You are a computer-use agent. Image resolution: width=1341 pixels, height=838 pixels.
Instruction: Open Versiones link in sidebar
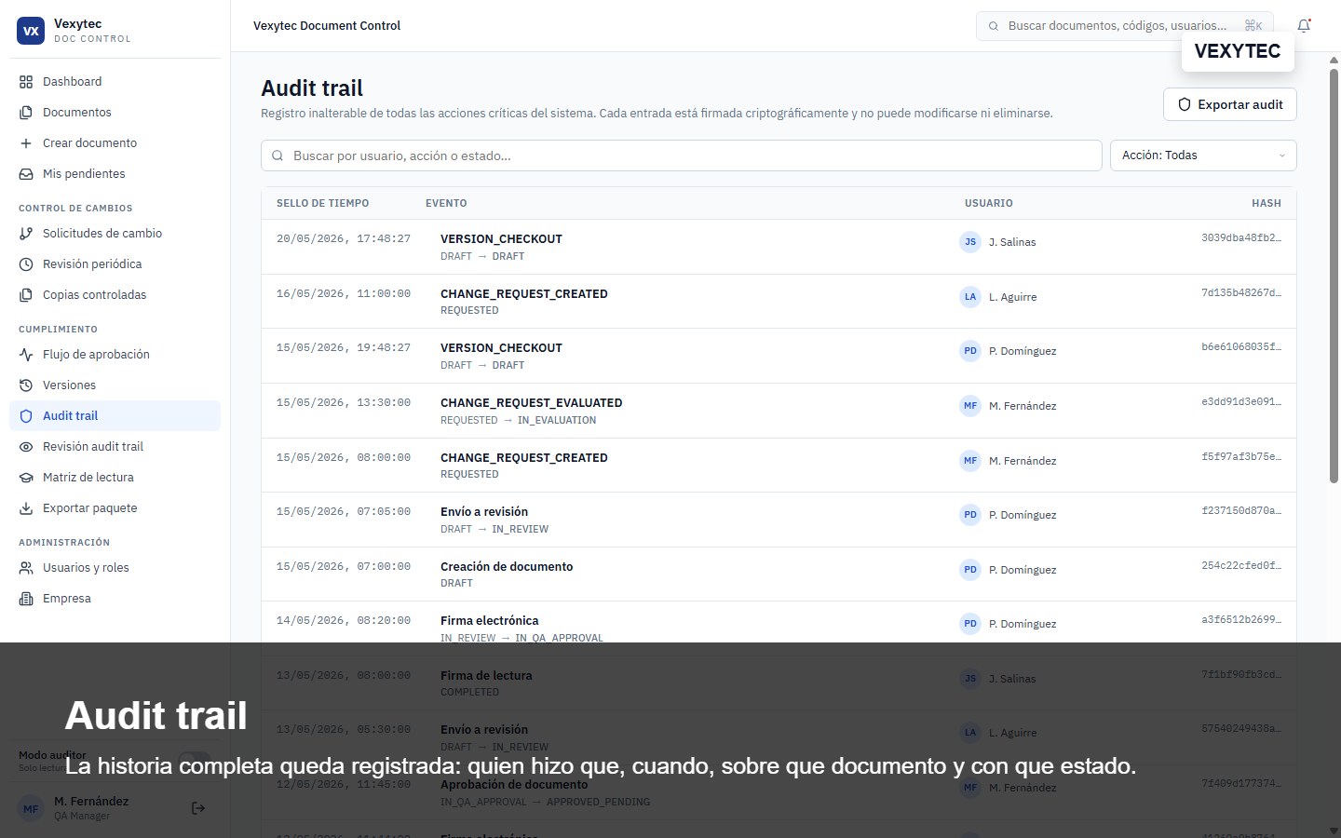click(115, 385)
